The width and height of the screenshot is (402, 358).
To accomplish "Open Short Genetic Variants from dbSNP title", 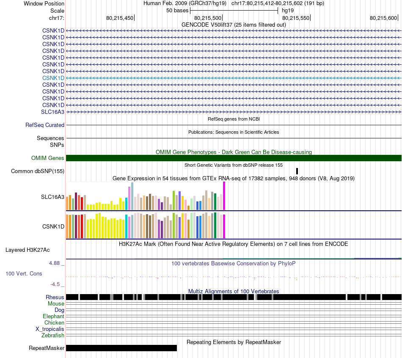I will coord(234,165).
